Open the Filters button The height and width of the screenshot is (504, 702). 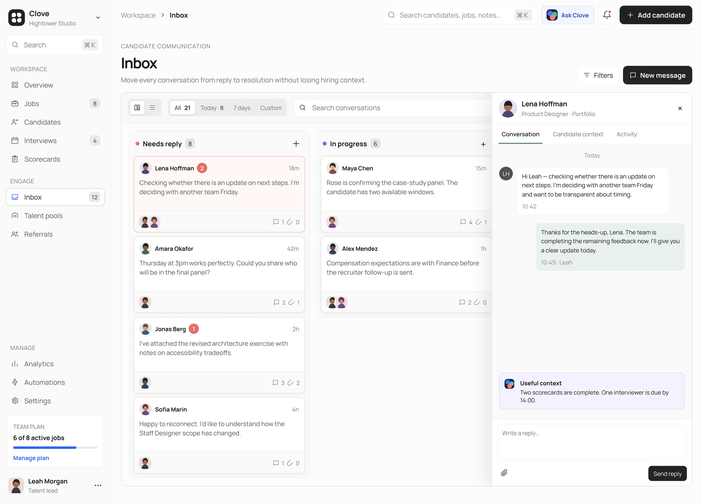[x=598, y=75]
